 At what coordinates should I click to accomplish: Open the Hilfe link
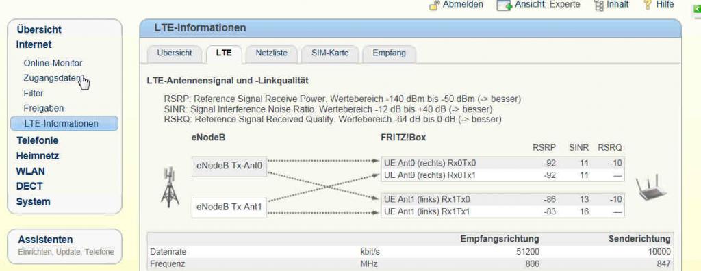click(x=665, y=4)
